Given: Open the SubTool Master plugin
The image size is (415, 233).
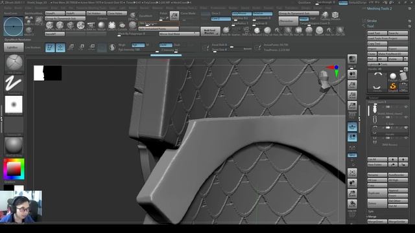Looking at the screenshot, I should (210, 32).
